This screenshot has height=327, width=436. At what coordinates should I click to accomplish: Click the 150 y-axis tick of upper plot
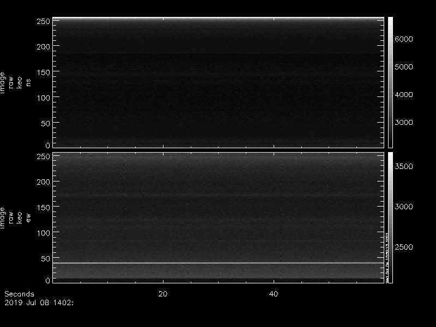(x=43, y=72)
